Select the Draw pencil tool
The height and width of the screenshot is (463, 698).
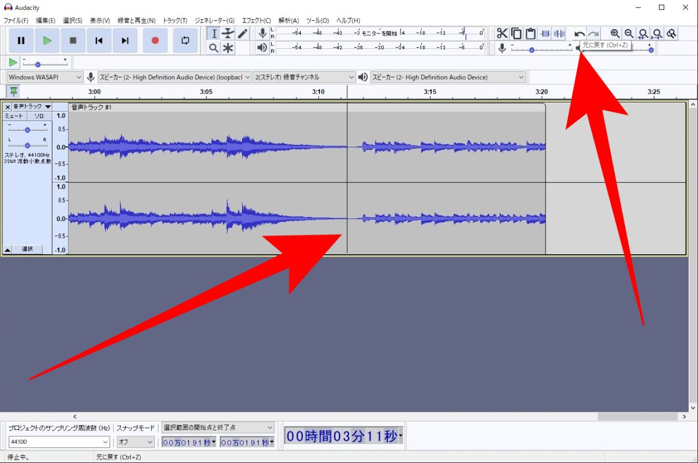tap(243, 34)
